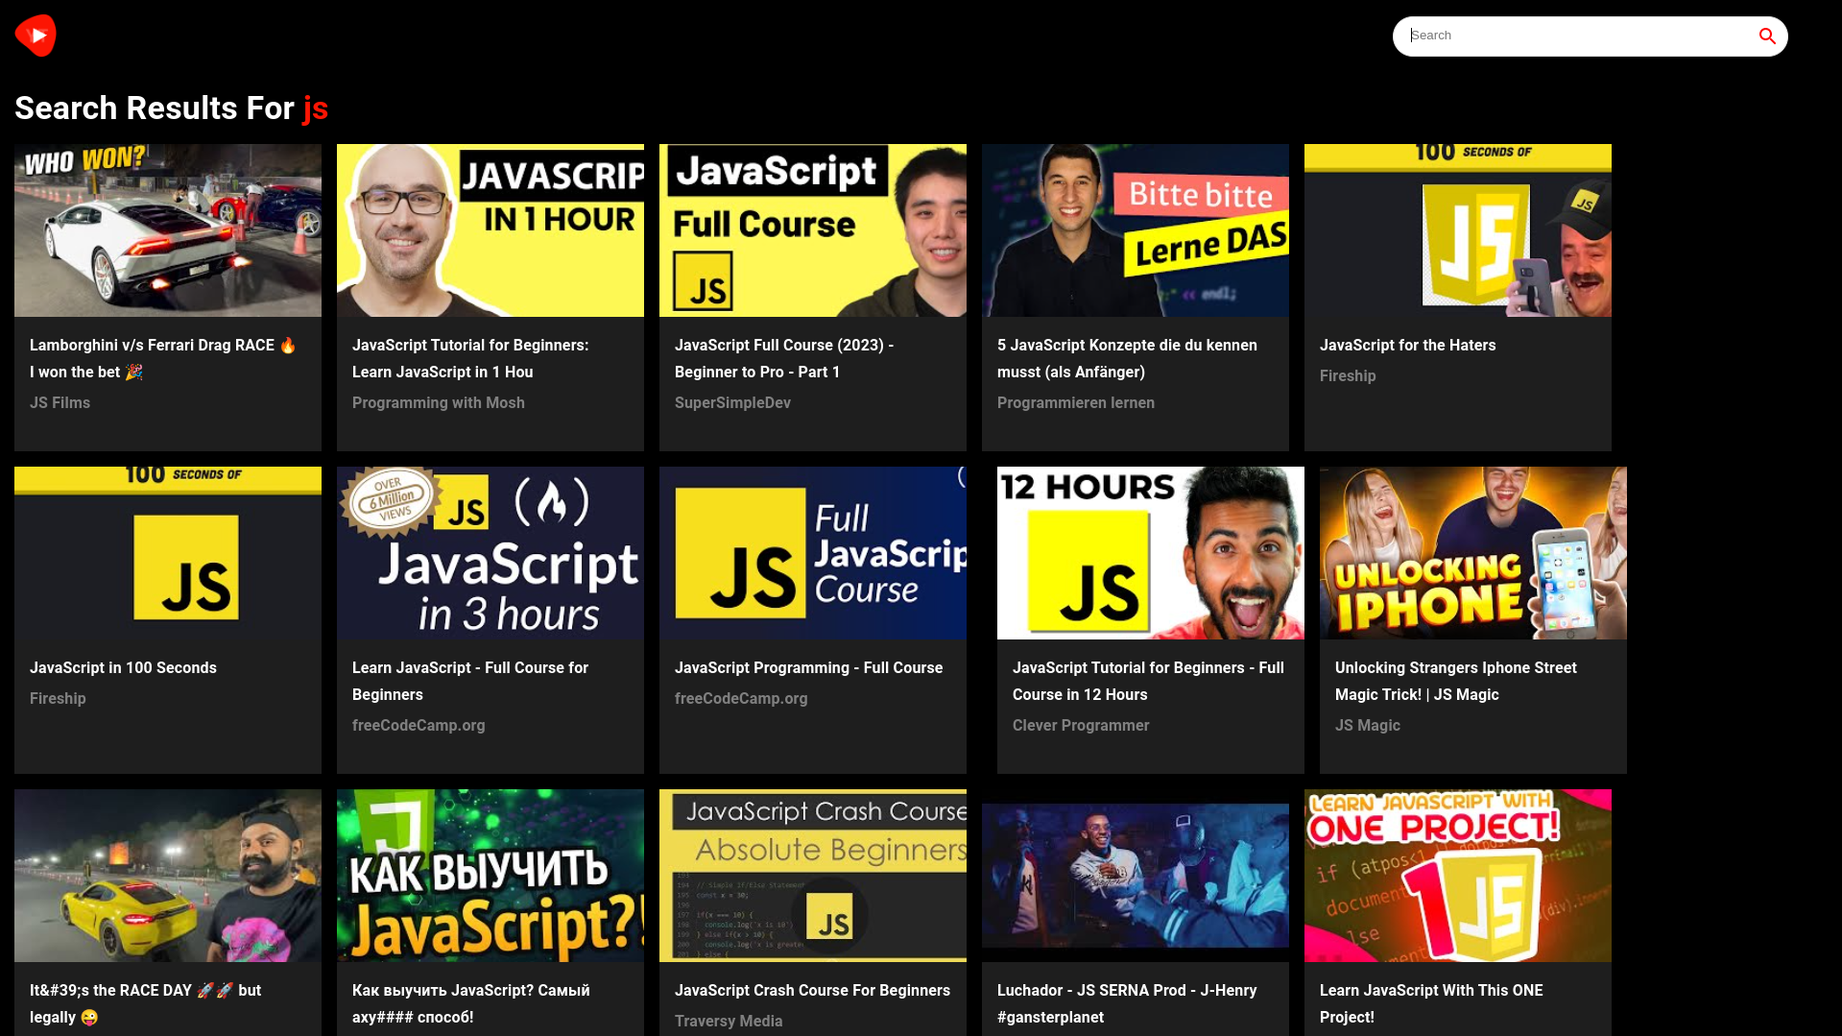Open the yellow Porsche race day thumbnail
This screenshot has height=1036, width=1842.
[168, 876]
